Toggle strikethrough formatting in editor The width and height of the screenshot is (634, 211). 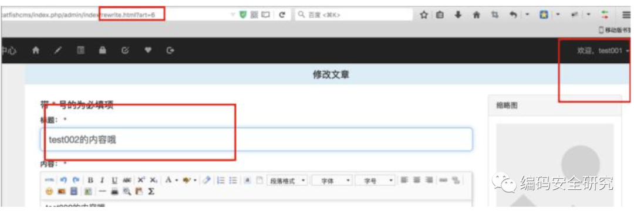pos(127,180)
